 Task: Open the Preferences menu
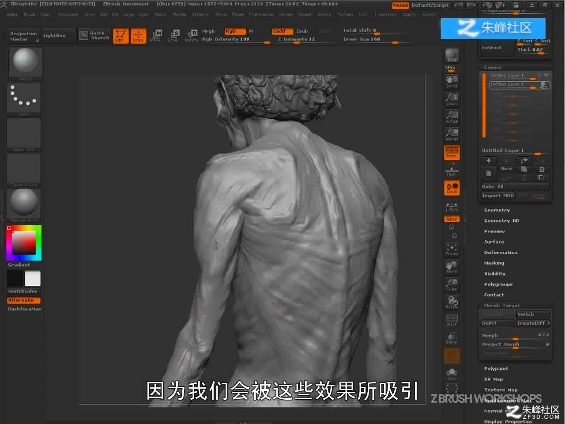[x=261, y=15]
